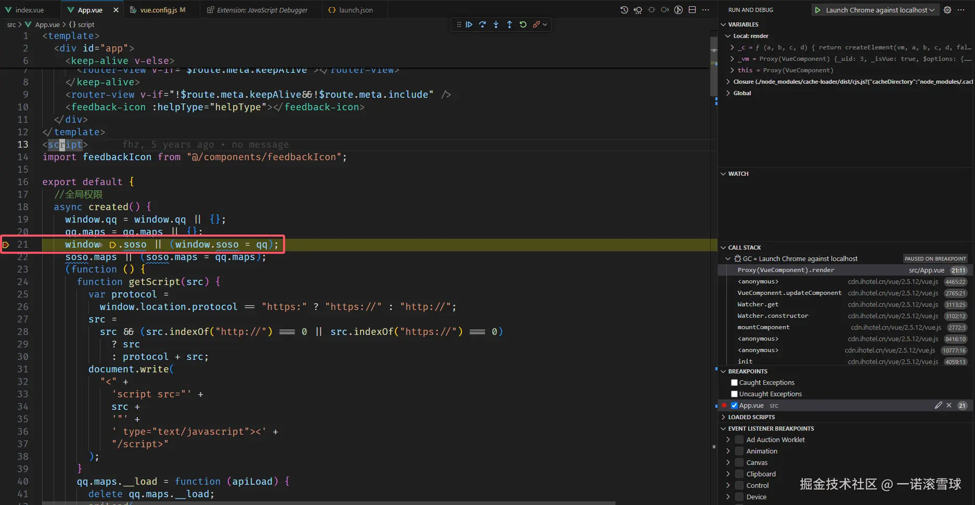
Task: Select the mountComponent stack frame
Action: click(x=846, y=328)
